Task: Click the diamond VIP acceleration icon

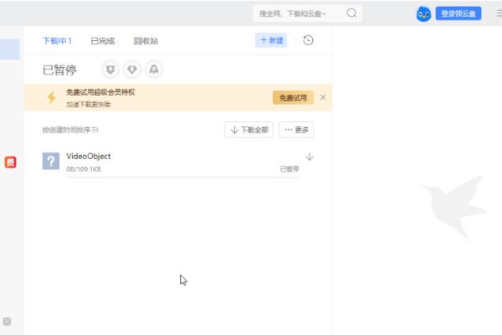Action: 132,70
